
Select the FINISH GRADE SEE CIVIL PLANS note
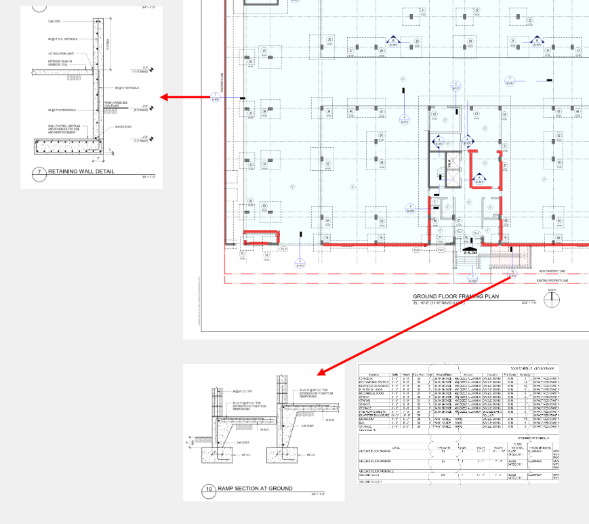[x=117, y=104]
